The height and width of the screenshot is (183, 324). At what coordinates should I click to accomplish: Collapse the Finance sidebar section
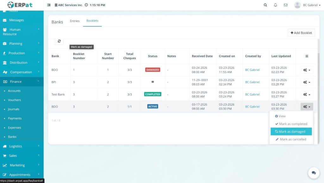[21, 81]
